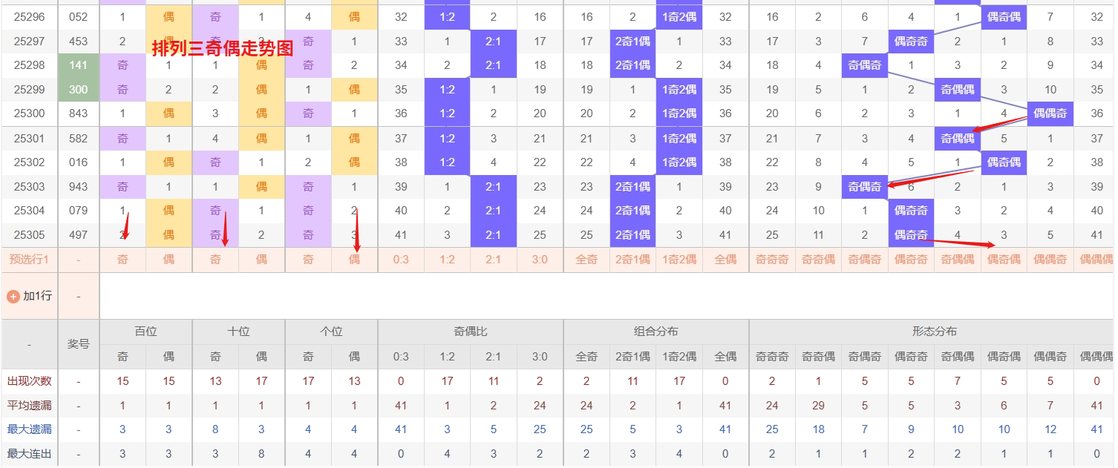The width and height of the screenshot is (1118, 468).
Task: Click the purple 奇偶奇 cell in issue 25303
Action: pos(865,187)
